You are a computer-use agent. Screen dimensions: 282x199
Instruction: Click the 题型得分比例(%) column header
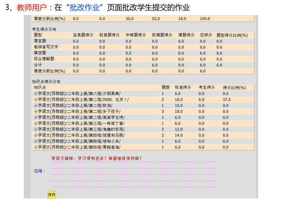tap(232, 35)
